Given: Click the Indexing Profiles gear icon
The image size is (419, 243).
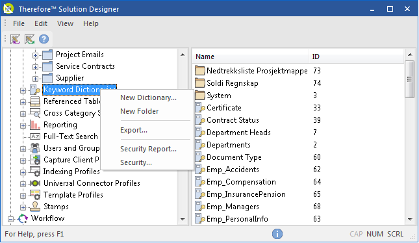Looking at the screenshot, I should (35, 172).
